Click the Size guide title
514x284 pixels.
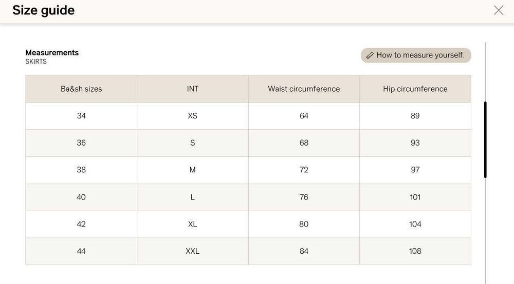pos(43,10)
